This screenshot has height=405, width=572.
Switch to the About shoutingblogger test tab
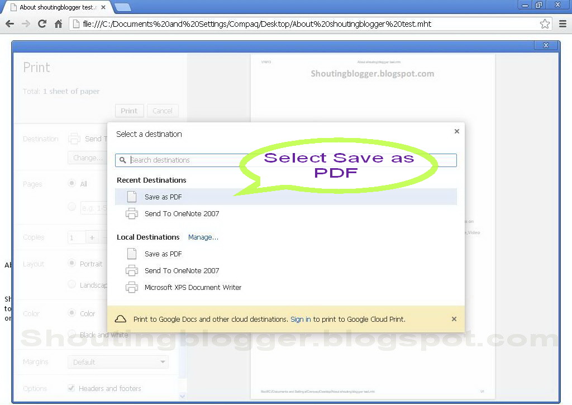tap(56, 7)
